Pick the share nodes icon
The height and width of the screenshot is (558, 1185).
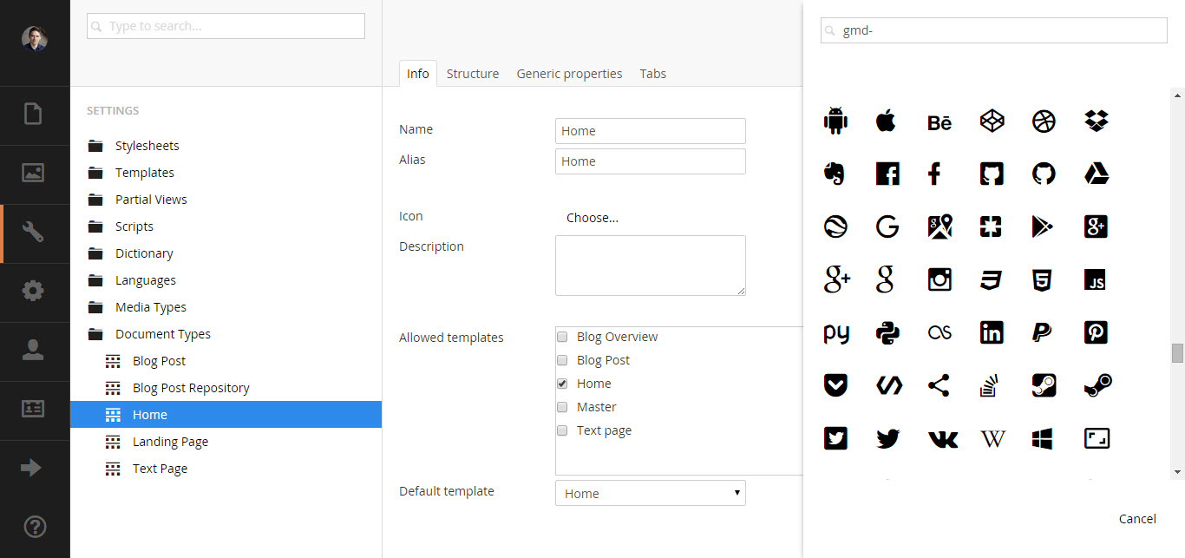(x=939, y=385)
